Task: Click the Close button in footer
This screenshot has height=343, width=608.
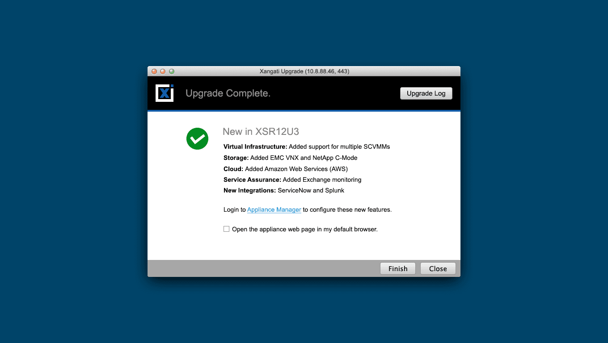Action: (438, 268)
